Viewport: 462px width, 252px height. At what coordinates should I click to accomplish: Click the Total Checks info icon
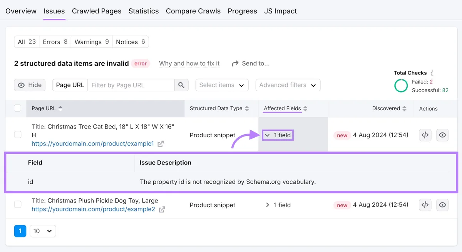tap(432, 73)
